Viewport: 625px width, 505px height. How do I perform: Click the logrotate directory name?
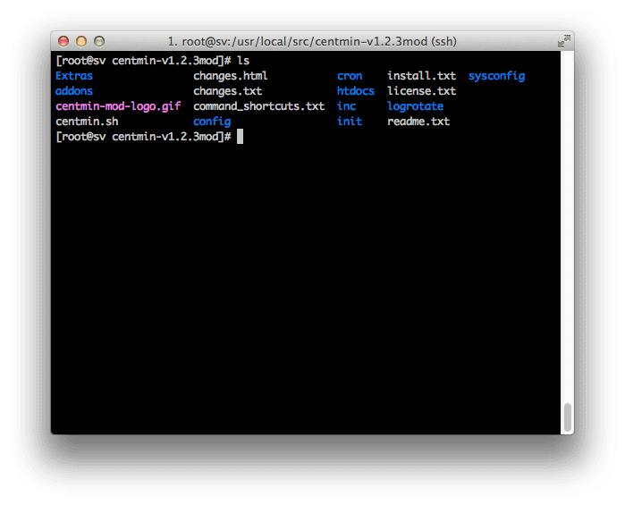tap(416, 106)
